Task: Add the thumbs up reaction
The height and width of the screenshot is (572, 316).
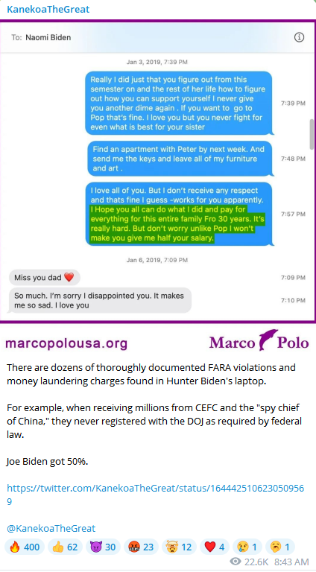Action: tap(65, 547)
